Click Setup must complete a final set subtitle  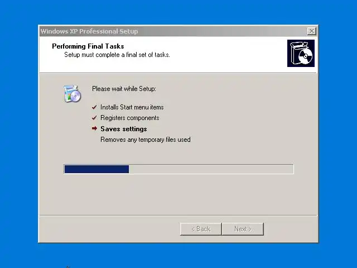(117, 55)
